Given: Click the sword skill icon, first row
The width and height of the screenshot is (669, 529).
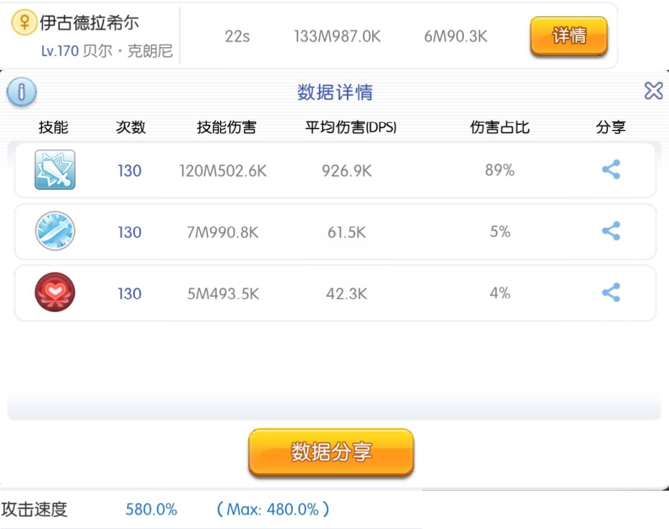Looking at the screenshot, I should (x=55, y=170).
